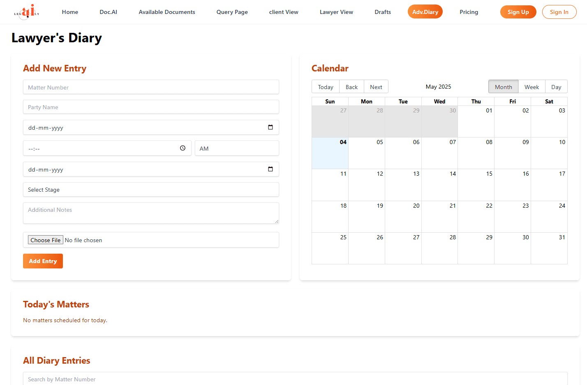Open the Adv.Diary tab
The height and width of the screenshot is (385, 587).
point(425,12)
